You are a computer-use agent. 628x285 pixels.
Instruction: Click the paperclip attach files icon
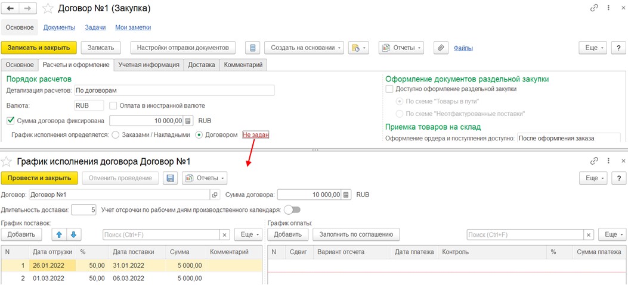click(440, 48)
